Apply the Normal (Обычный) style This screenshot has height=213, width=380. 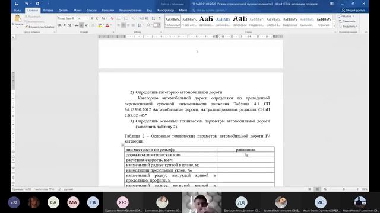click(173, 21)
